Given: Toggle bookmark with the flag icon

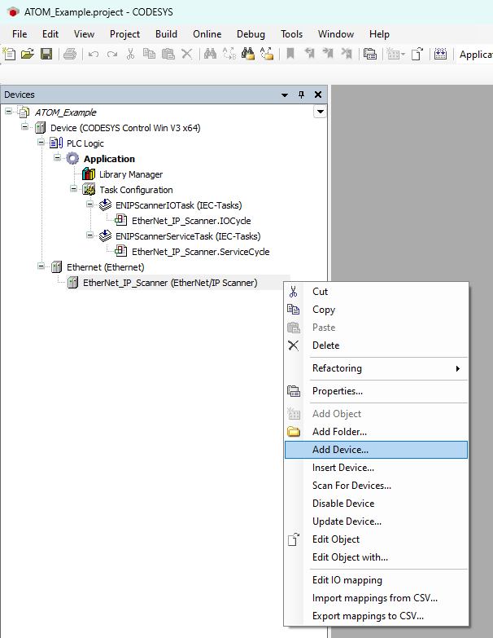Looking at the screenshot, I should coord(290,54).
